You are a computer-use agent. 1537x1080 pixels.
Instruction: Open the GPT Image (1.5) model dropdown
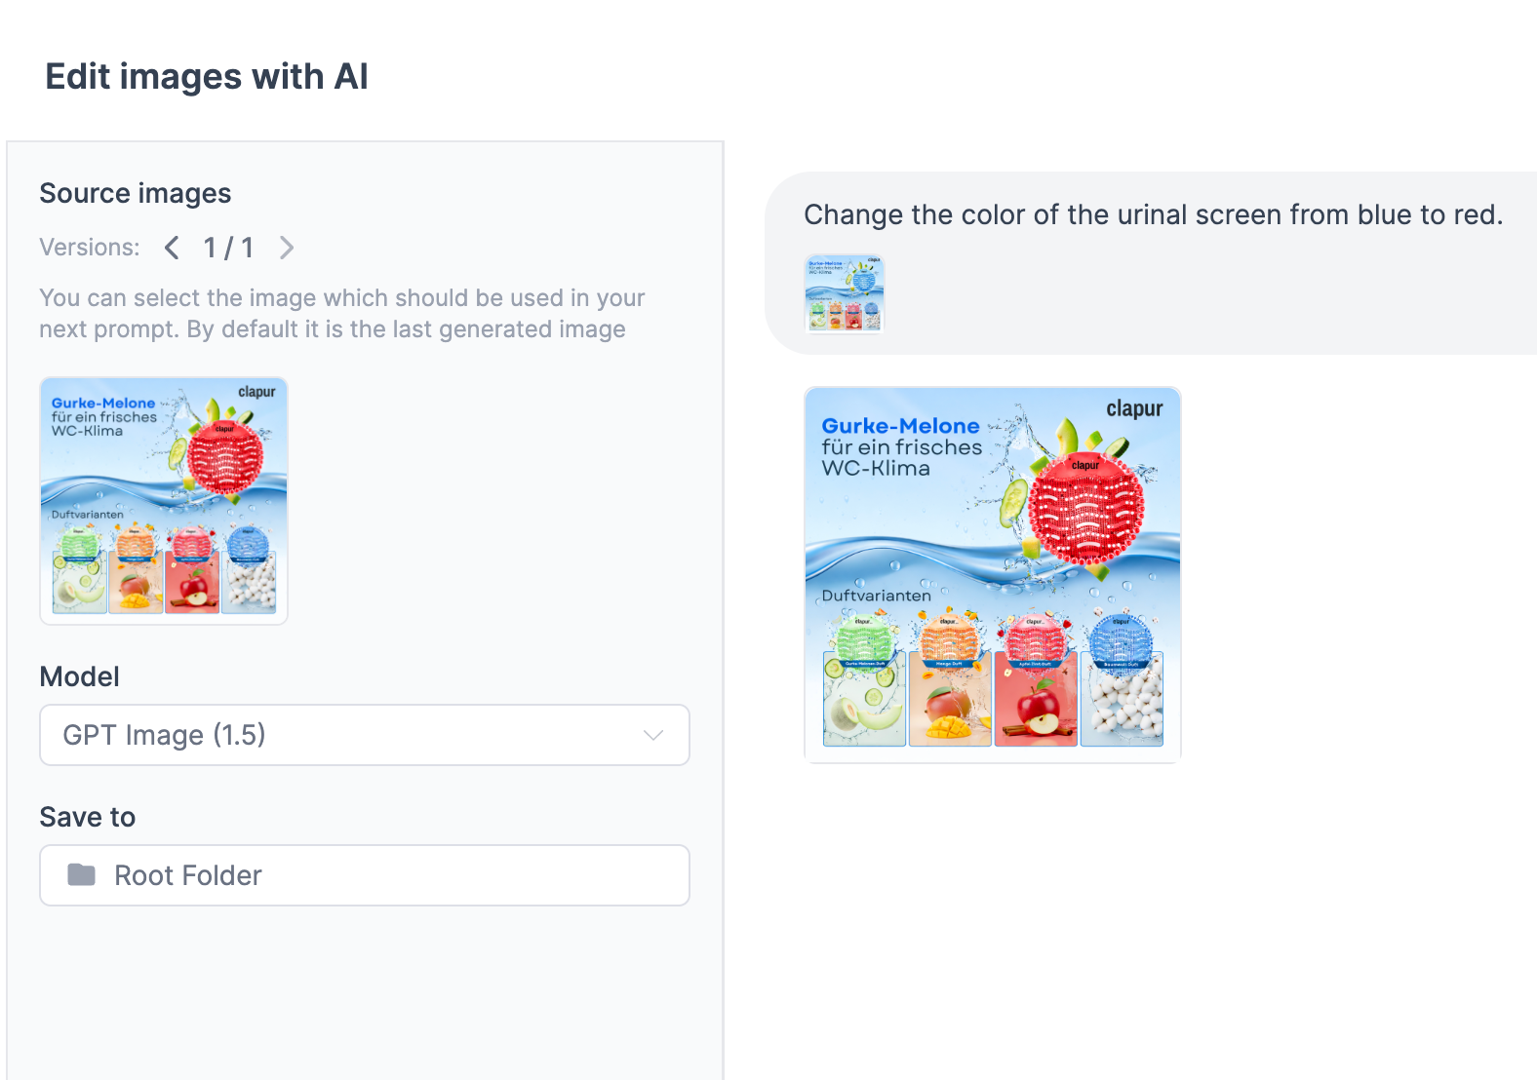(364, 735)
